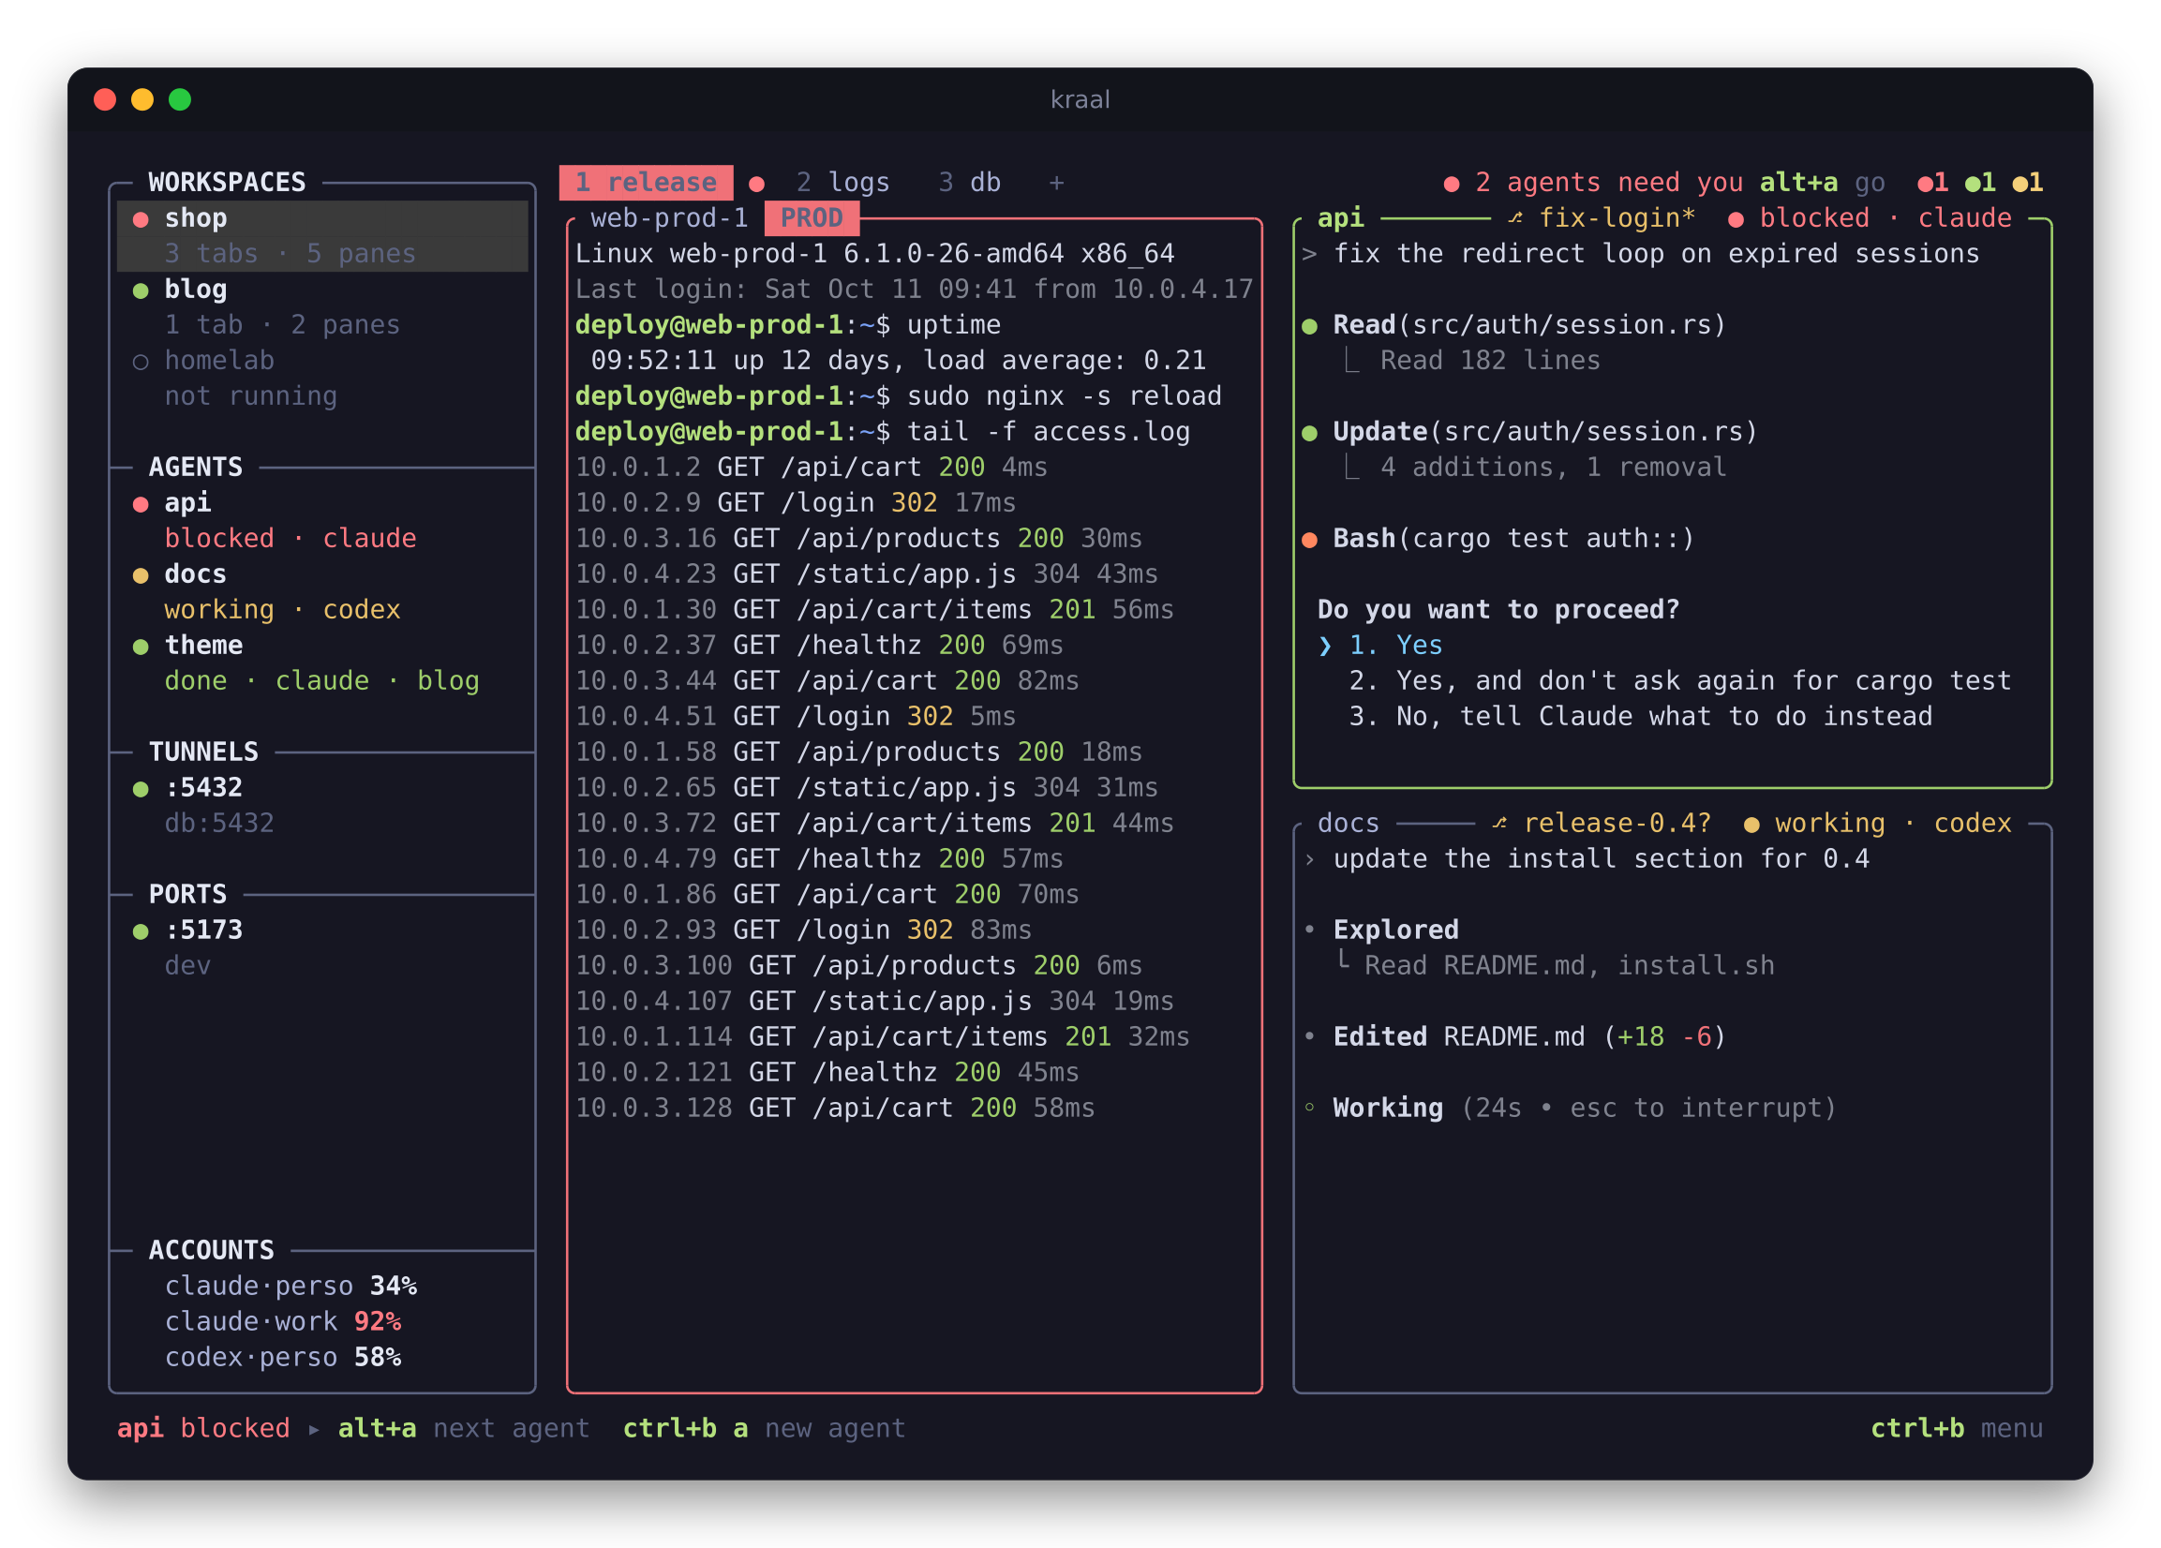The height and width of the screenshot is (1548, 2161).
Task: Select the claude·perso 34% account
Action: pos(291,1286)
